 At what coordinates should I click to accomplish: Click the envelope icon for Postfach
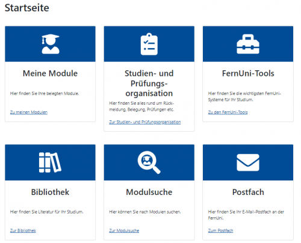tap(248, 162)
